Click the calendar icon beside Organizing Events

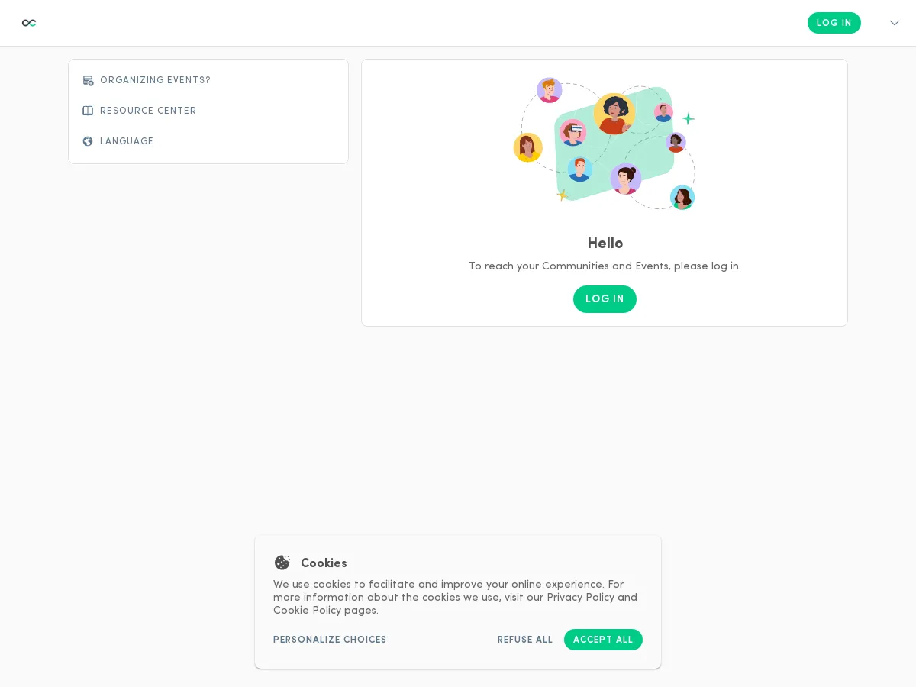click(x=88, y=80)
